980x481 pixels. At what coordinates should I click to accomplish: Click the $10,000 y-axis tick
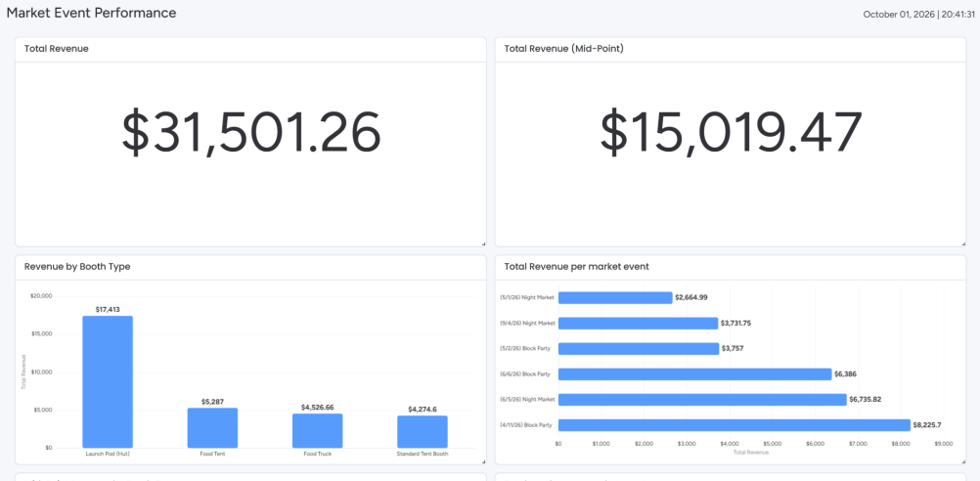pyautogui.click(x=41, y=372)
